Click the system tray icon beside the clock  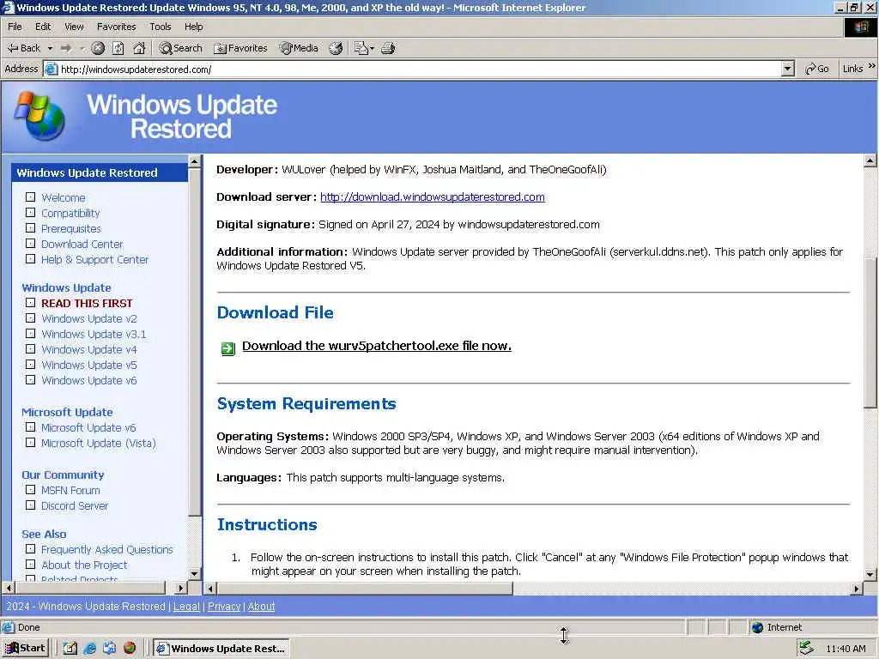coord(805,649)
